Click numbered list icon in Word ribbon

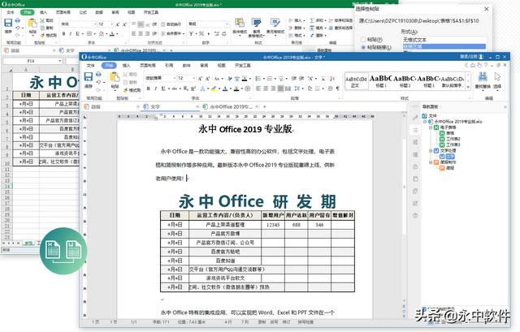point(270,79)
